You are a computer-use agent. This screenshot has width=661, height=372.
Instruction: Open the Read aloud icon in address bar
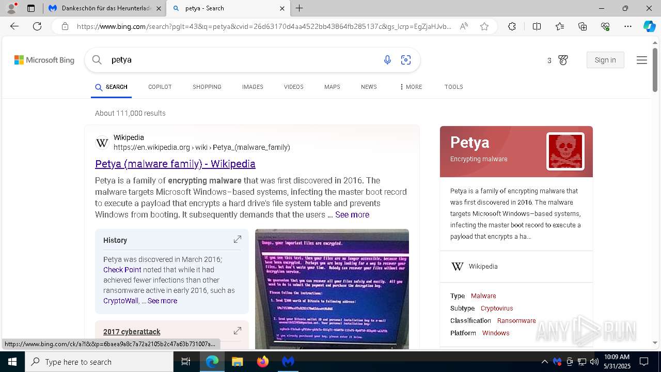464,26
